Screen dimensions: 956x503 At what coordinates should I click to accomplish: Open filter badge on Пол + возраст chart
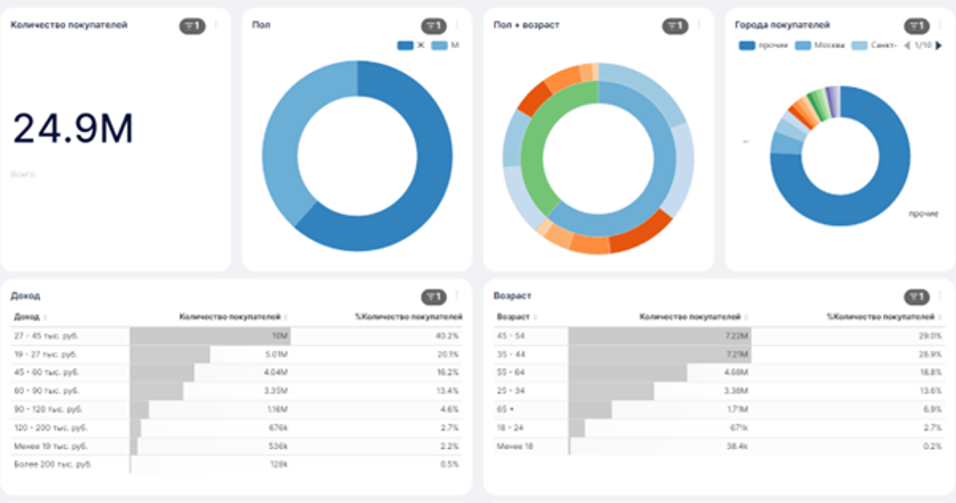(x=675, y=26)
